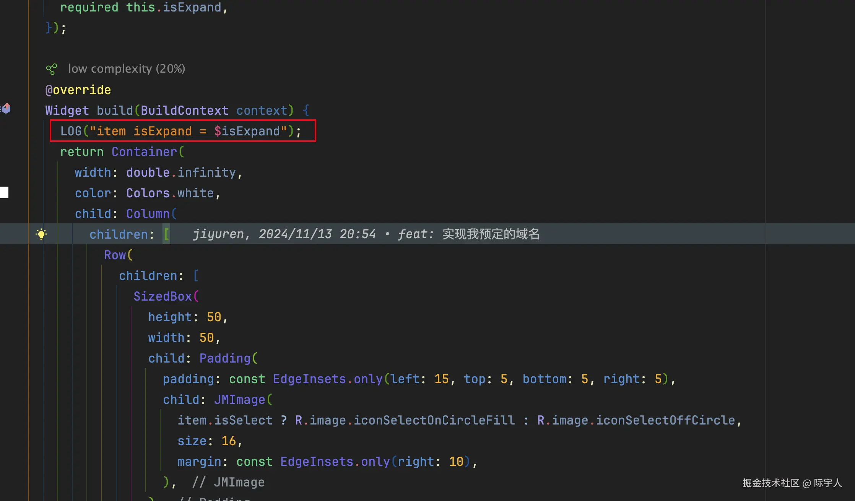This screenshot has height=501, width=855.
Task: Click the JMImage widget constructor
Action: (x=239, y=400)
